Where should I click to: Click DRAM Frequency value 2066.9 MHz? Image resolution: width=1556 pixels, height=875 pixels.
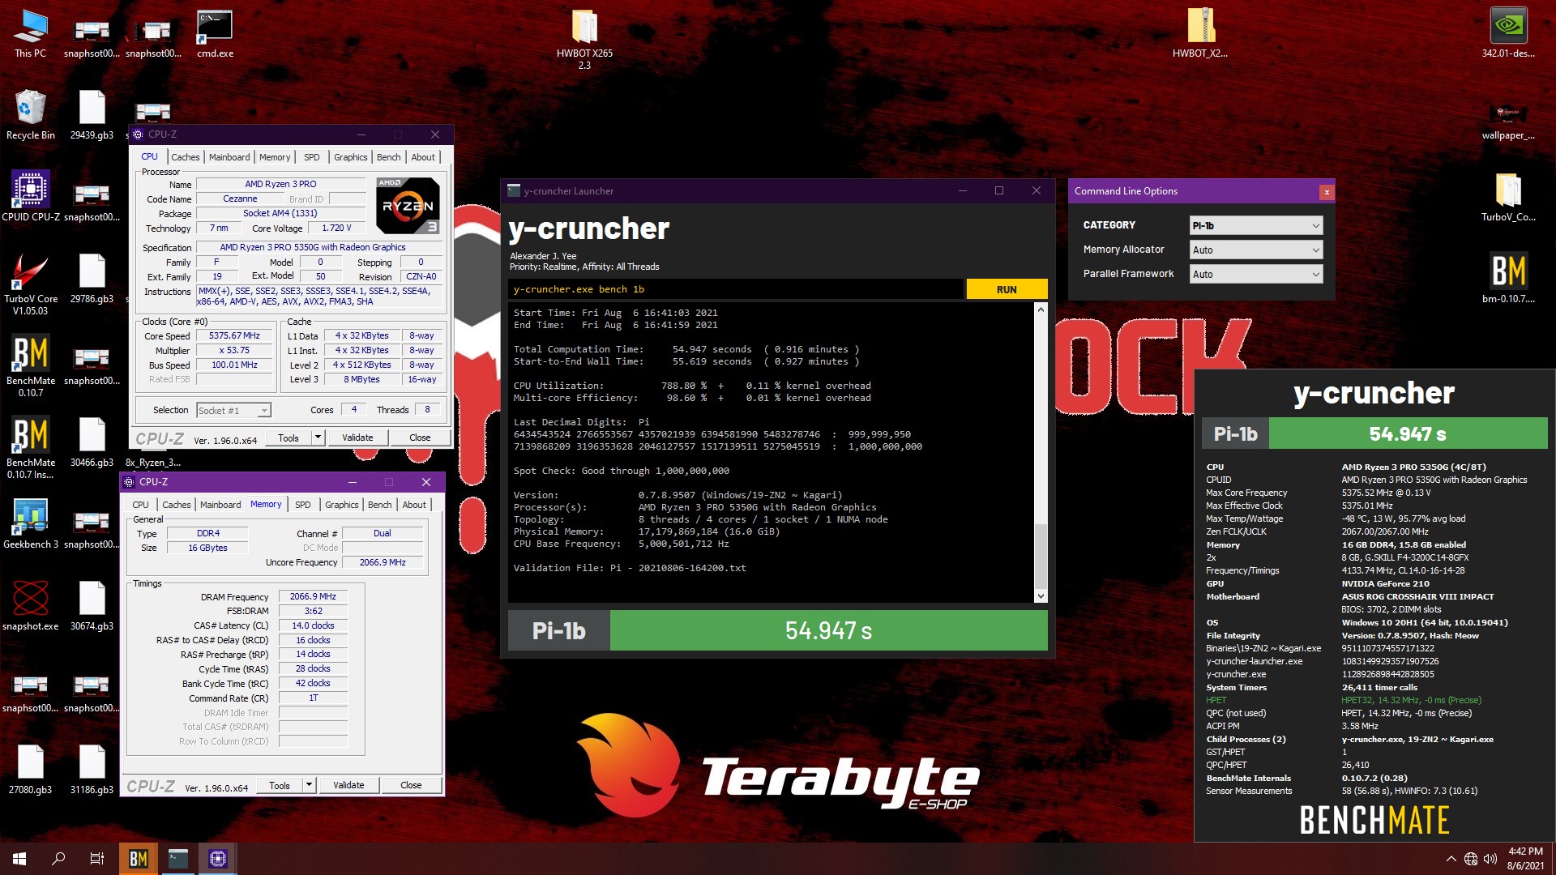coord(313,597)
